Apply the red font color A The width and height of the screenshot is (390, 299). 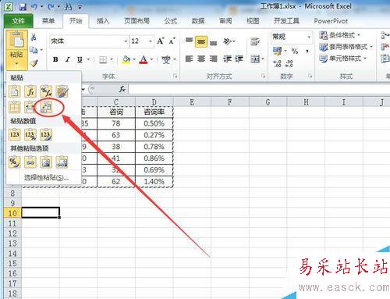(x=144, y=59)
